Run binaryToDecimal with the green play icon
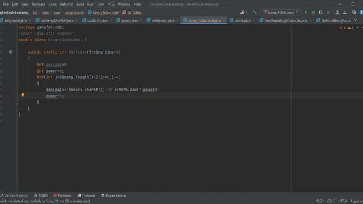Screen dimensions: 363x204 click(306, 12)
